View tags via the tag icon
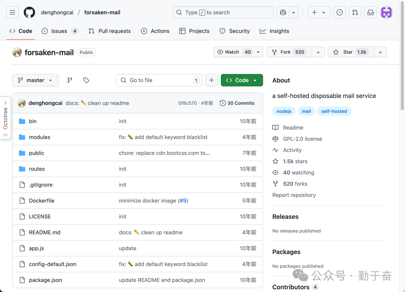 click(86, 80)
